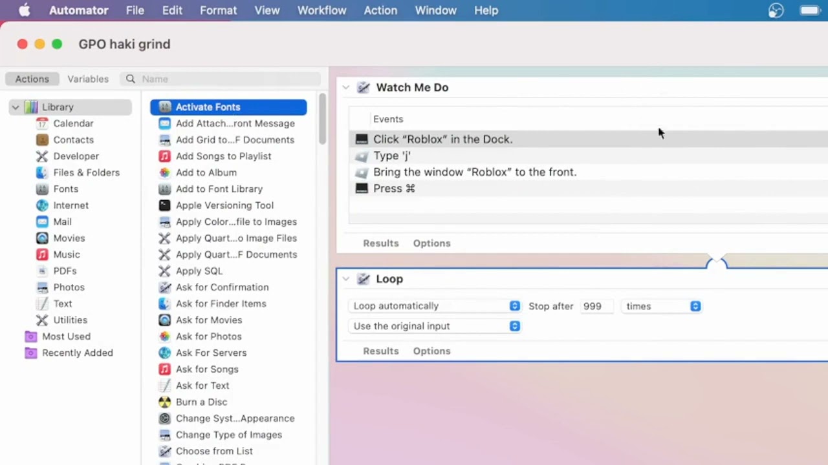Select the Type 'j' event
The height and width of the screenshot is (465, 828).
point(588,156)
